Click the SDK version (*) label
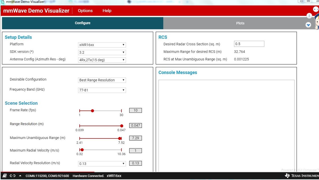The image size is (319, 180). [22, 52]
